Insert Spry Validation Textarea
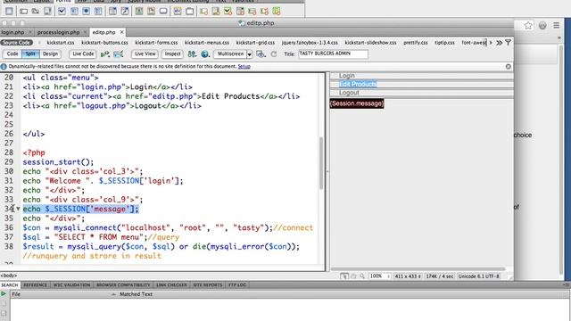Viewport: 571px width, 321px height. tap(216, 12)
